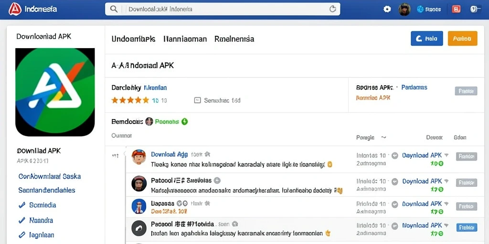Expand the Noynload APK dropdown in the fourth row
The image size is (489, 244).
click(446, 225)
